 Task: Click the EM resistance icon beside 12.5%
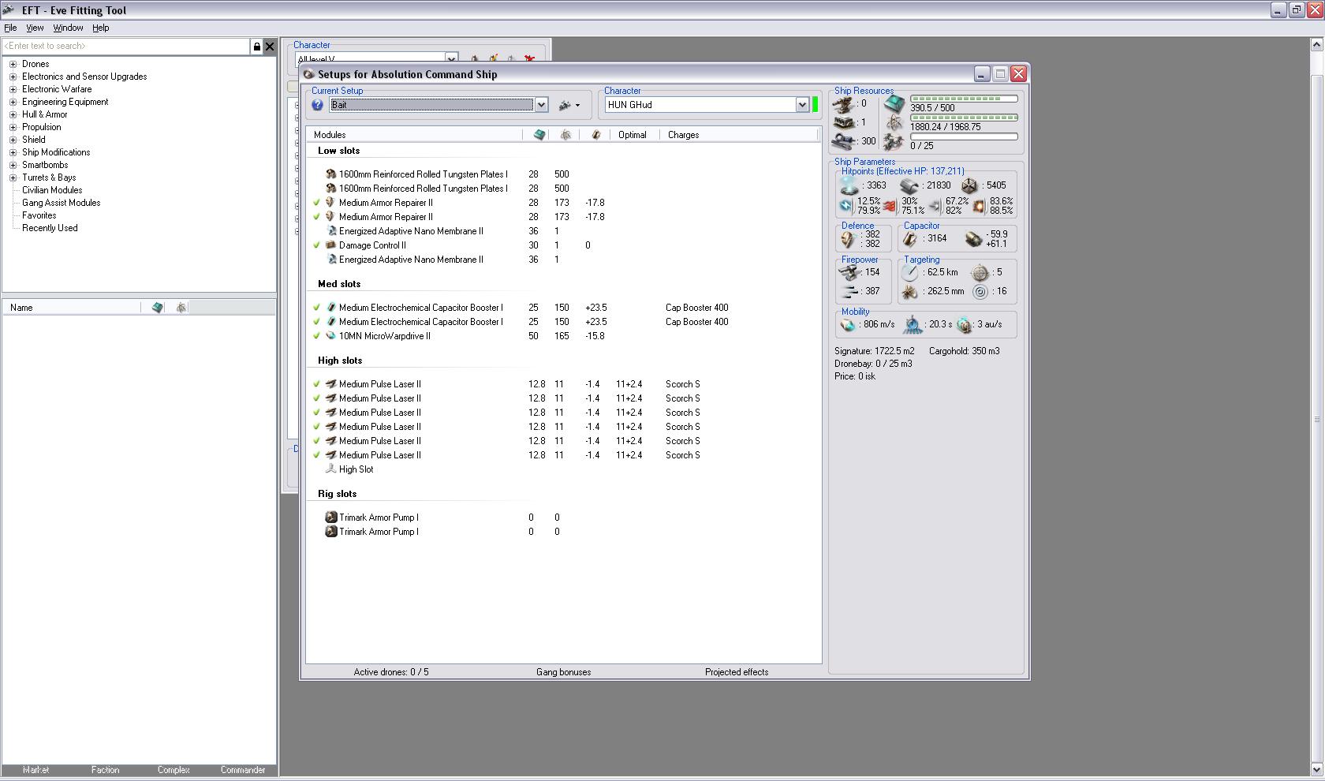coord(846,206)
